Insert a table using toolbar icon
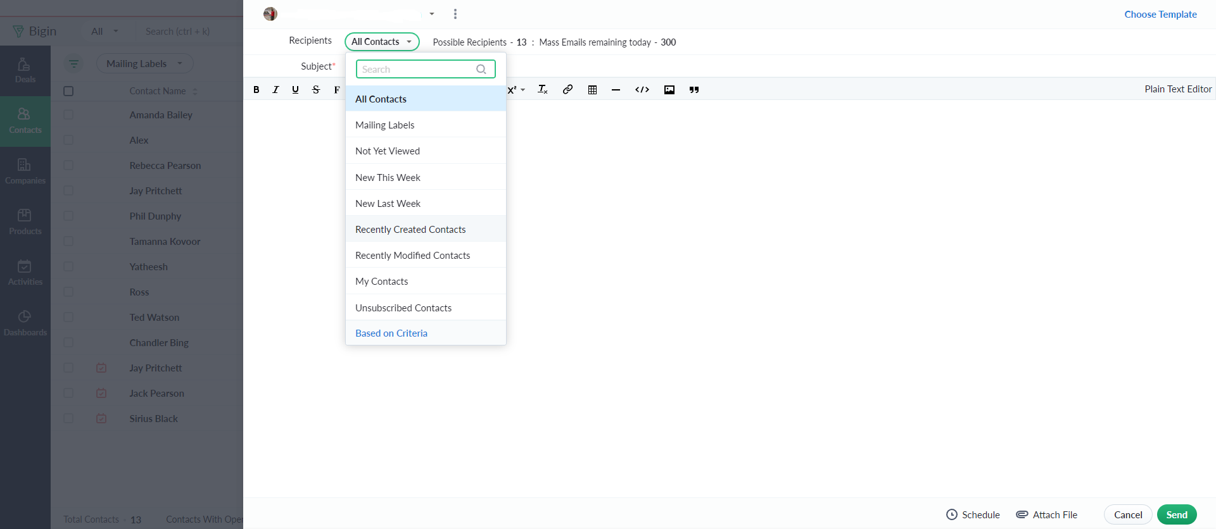The height and width of the screenshot is (529, 1216). click(592, 90)
